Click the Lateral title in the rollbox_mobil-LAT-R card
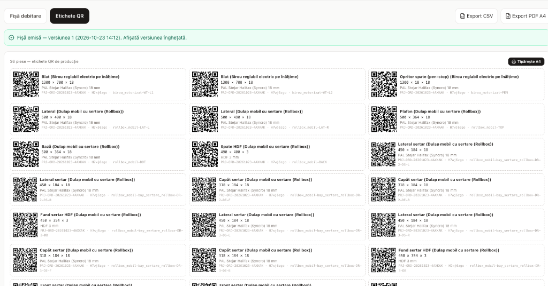This screenshot has height=286, width=548. 261,112
